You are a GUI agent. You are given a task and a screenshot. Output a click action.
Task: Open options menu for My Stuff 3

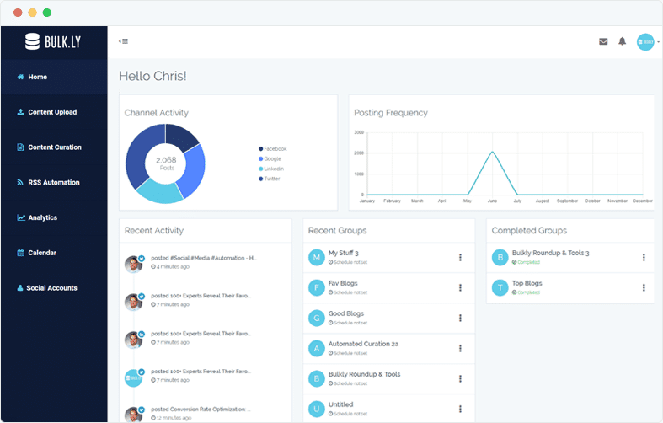460,257
